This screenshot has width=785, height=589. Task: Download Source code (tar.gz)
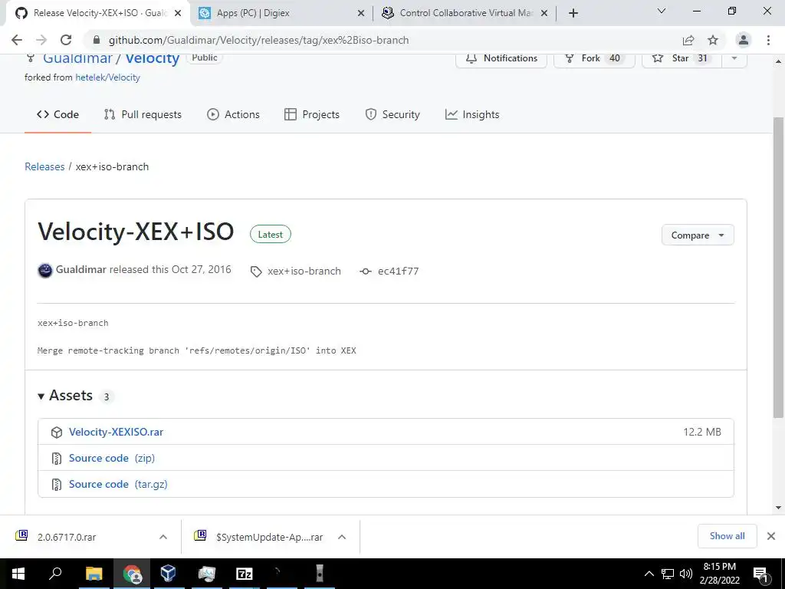[118, 484]
